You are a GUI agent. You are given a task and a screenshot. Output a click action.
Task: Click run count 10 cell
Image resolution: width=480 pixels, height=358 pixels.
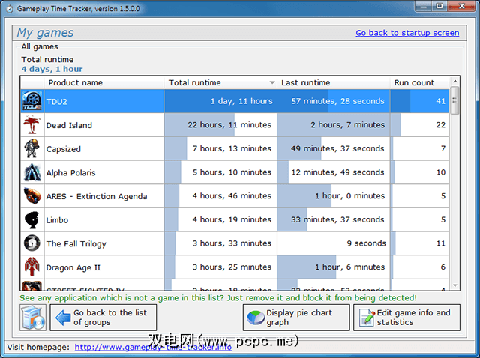[x=420, y=172]
